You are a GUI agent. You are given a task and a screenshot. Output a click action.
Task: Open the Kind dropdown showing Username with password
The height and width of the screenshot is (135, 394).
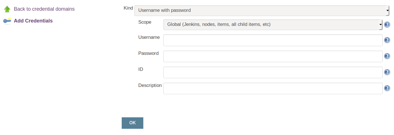[261, 10]
